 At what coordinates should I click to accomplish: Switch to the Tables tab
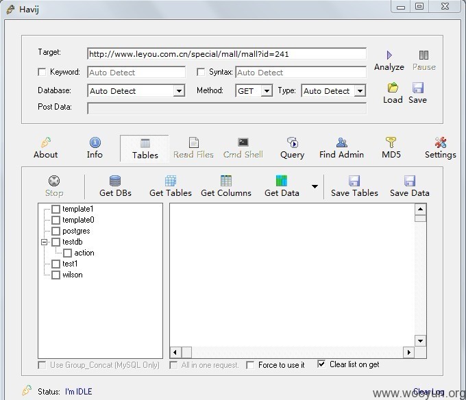point(145,149)
